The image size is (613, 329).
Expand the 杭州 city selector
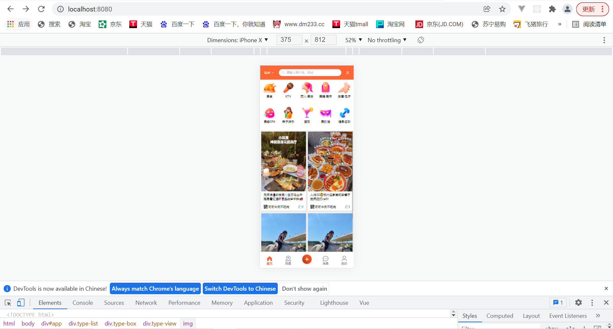coord(269,73)
